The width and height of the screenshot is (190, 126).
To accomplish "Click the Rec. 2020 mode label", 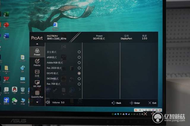I will [54, 68].
